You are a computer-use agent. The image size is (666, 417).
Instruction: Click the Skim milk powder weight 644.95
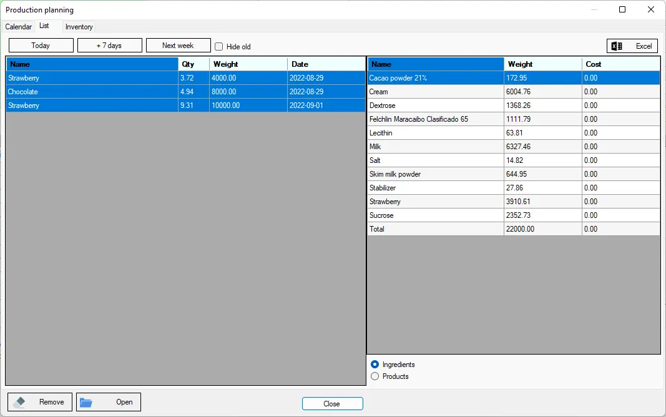(x=543, y=174)
